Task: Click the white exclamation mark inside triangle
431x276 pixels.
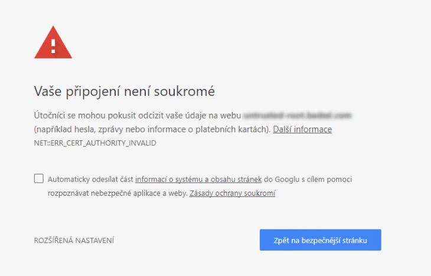Action: coord(53,46)
